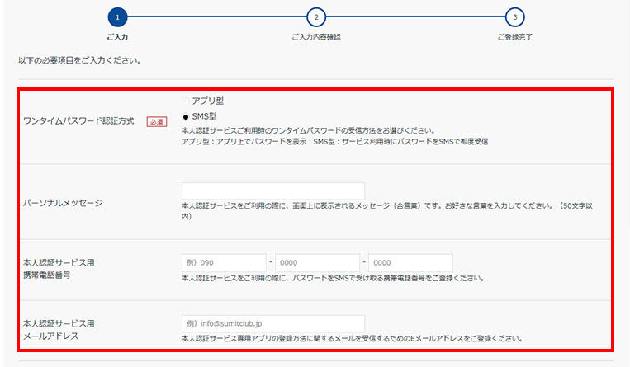Click the SMS型 option label text
The width and height of the screenshot is (630, 367).
205,116
